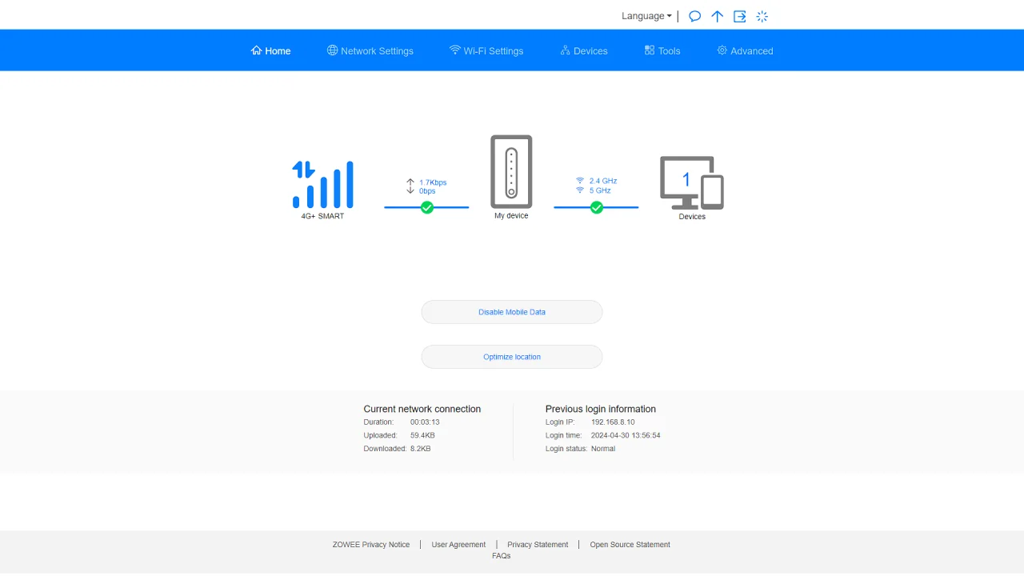Click the Login IP 192.168.8.10

(x=613, y=422)
